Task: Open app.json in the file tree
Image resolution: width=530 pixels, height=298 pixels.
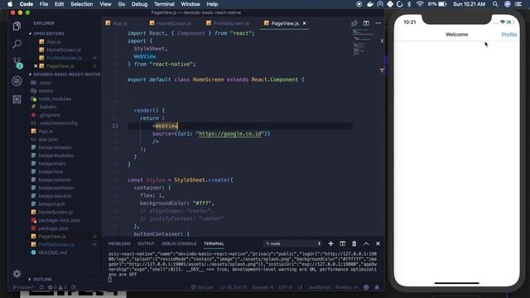Action: [48, 139]
